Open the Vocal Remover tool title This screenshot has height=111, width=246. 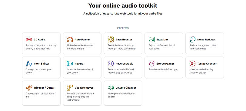(x=84, y=88)
